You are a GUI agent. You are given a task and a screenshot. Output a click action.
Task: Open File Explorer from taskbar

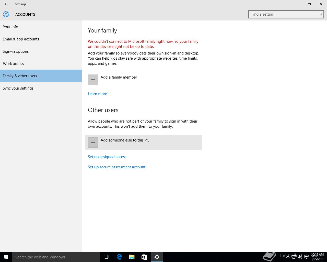(132, 257)
